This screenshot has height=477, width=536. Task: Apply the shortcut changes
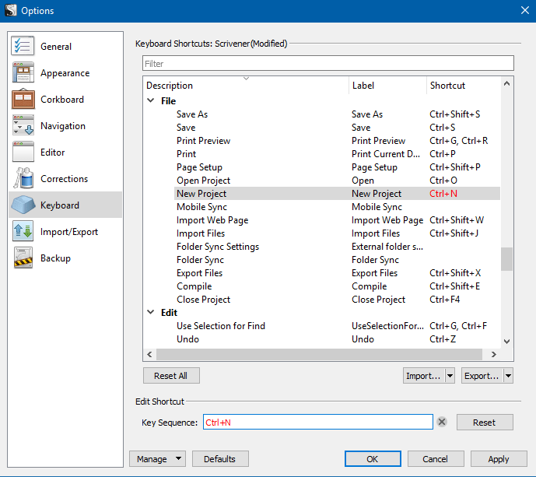click(499, 458)
